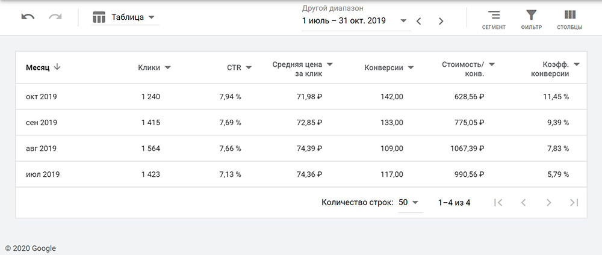Go to previous table page
The width and height of the screenshot is (602, 255).
pos(523,203)
